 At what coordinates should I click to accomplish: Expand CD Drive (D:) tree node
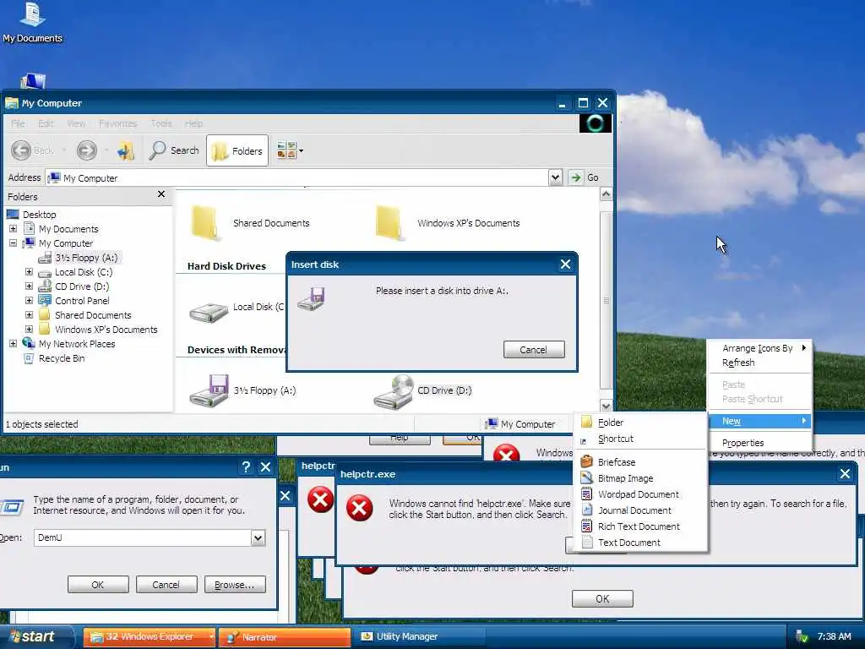click(30, 286)
